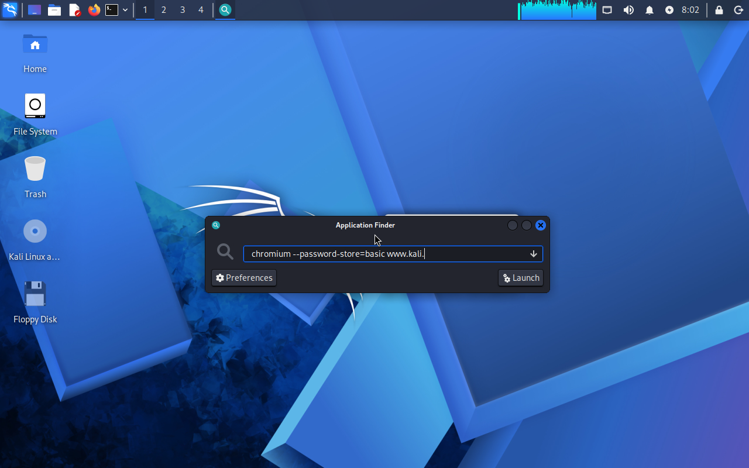Click the log out icon

[738, 10]
